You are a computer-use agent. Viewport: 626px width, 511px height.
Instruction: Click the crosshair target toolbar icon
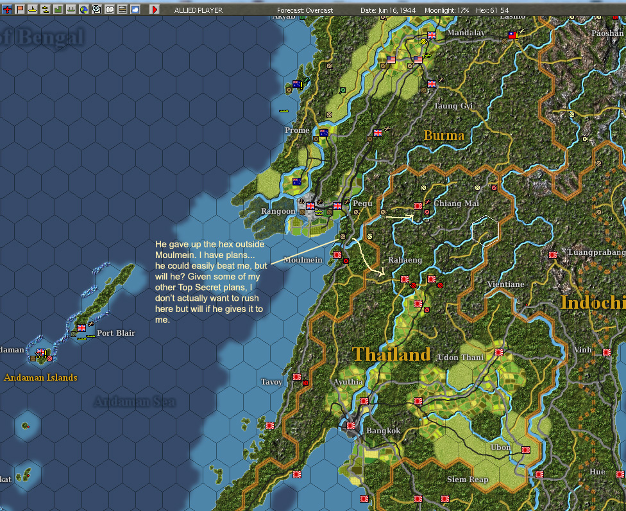[97, 9]
